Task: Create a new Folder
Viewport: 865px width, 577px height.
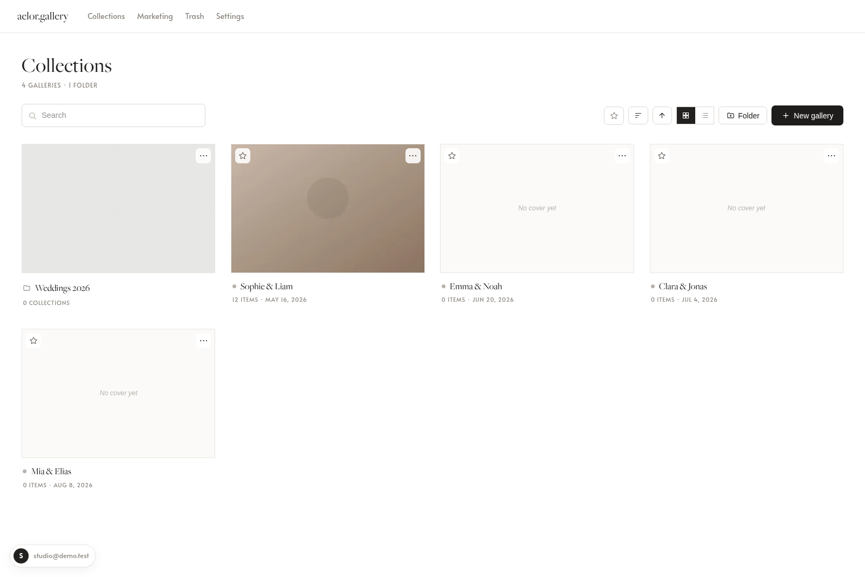Action: [742, 115]
